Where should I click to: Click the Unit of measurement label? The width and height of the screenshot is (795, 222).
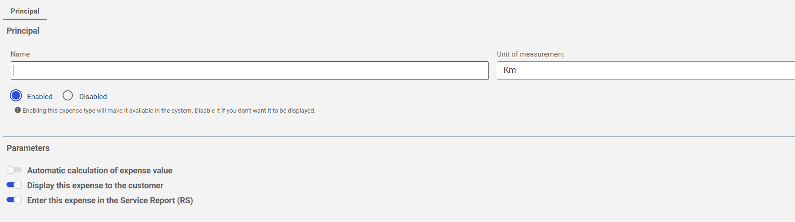tap(530, 54)
